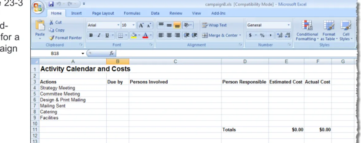
Task: Apply Comma Style
Action: click(270, 35)
